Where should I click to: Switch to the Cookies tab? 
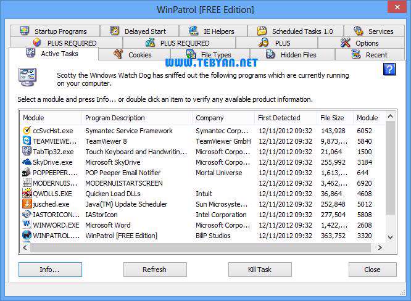pos(135,54)
